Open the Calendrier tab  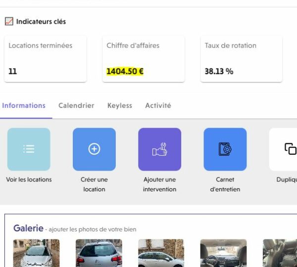(x=76, y=106)
